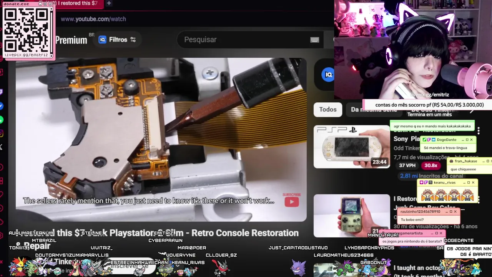Click message 'agr mesmo q eu n mando mais'

click(432, 126)
